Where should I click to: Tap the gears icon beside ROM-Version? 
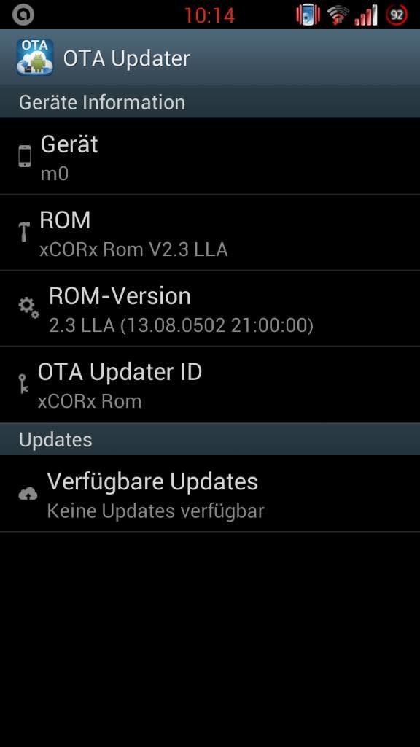point(28,309)
